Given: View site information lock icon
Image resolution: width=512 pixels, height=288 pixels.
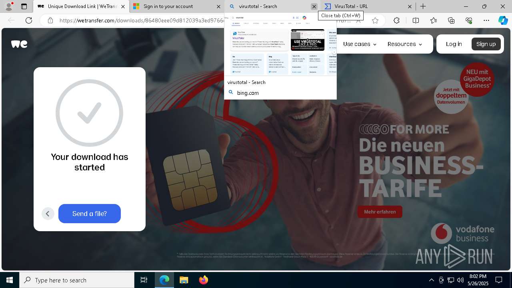Looking at the screenshot, I should click(x=50, y=20).
